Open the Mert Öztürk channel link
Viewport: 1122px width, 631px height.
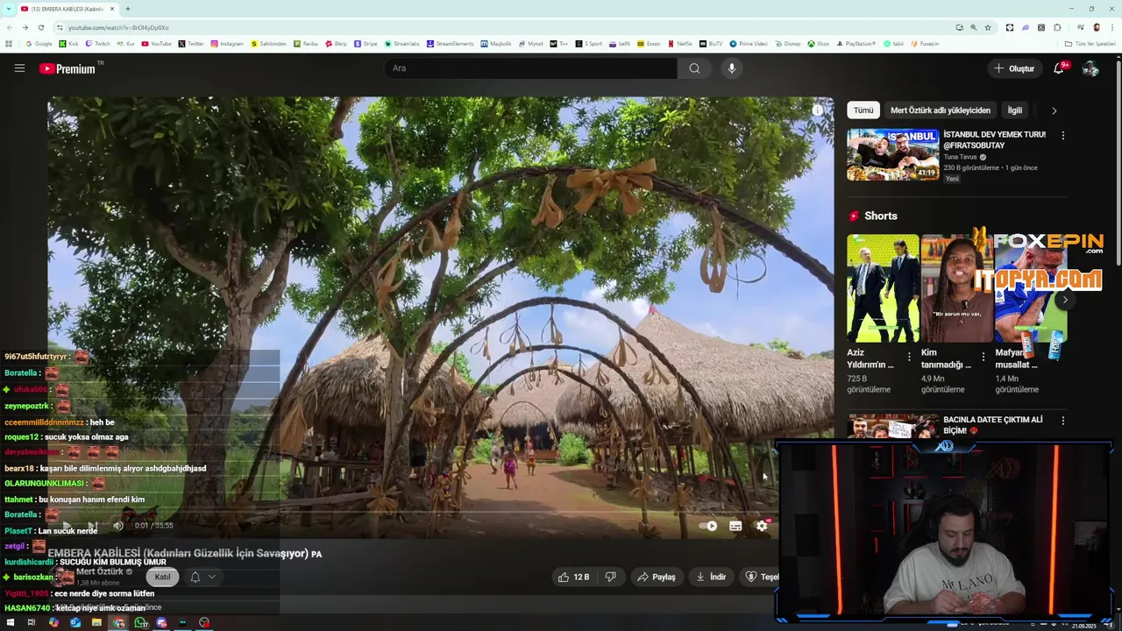click(100, 571)
